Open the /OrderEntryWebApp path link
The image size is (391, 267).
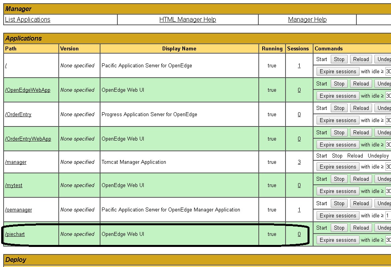click(x=28, y=139)
